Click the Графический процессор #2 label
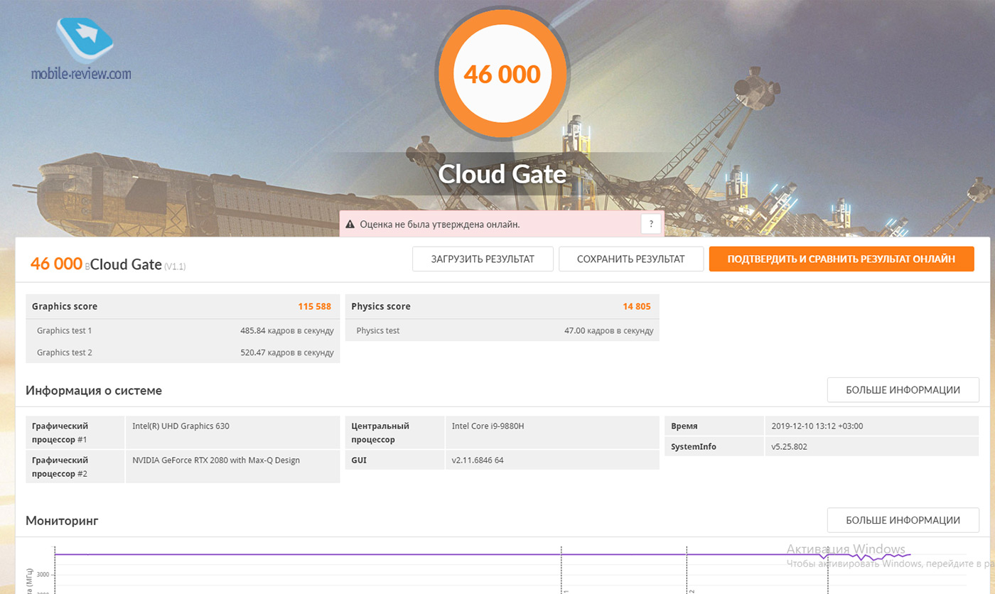The height and width of the screenshot is (594, 995). (60, 467)
